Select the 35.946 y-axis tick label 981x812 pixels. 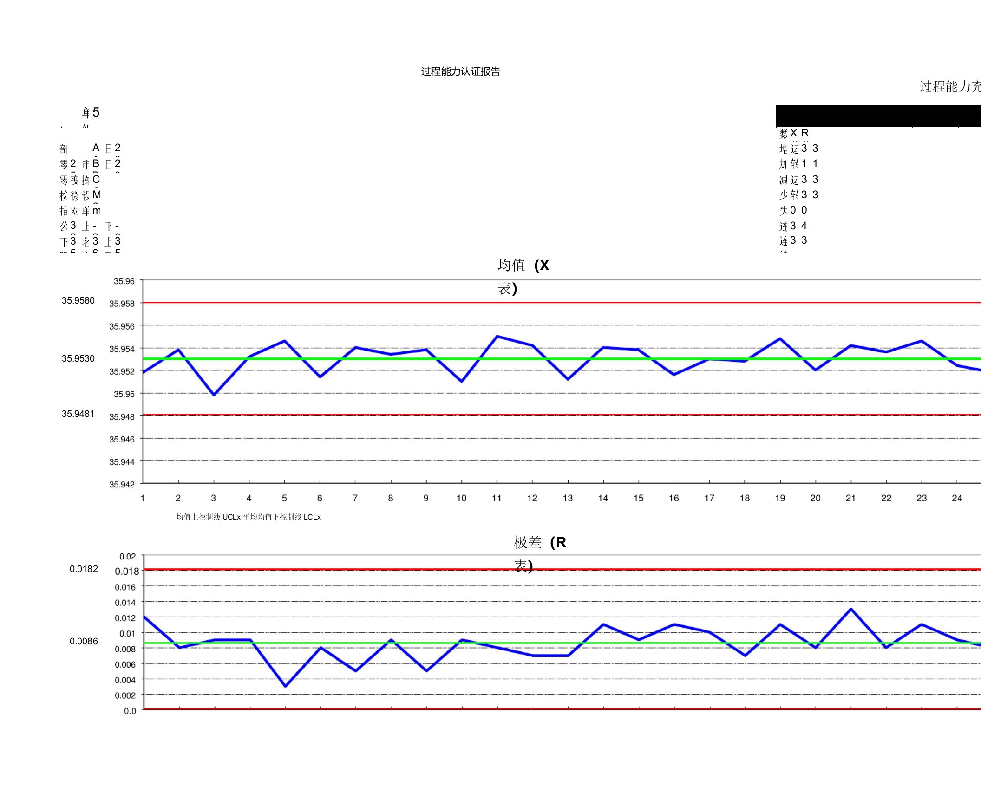(121, 439)
